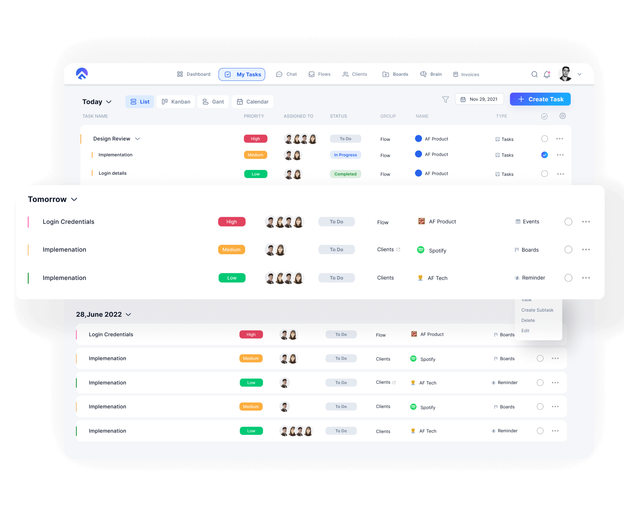The image size is (624, 508).
Task: Click the app logo in the header
Action: coord(82,74)
